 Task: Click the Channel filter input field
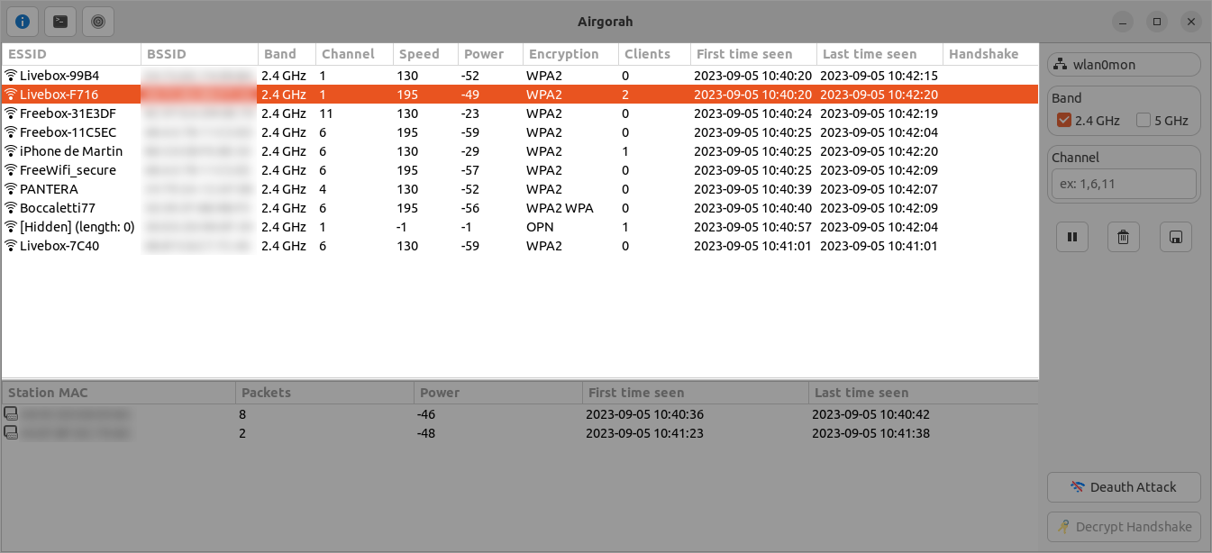(x=1124, y=184)
